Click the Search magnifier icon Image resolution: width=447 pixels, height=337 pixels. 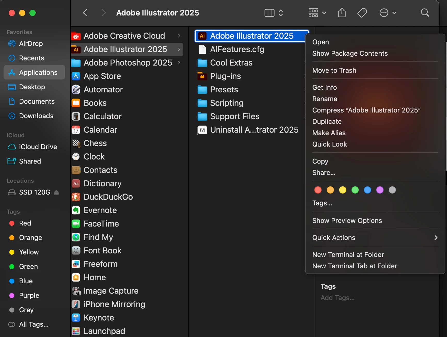pyautogui.click(x=425, y=13)
